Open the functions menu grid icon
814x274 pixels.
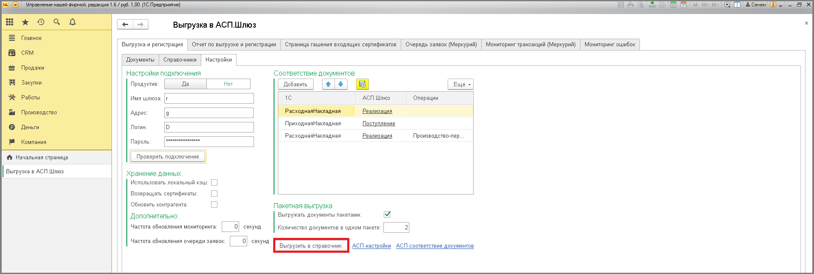pos(9,22)
